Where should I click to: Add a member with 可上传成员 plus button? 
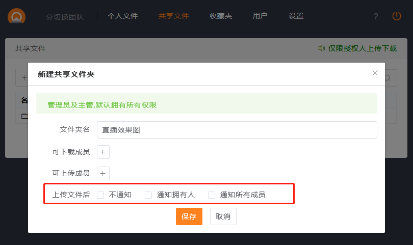click(x=103, y=173)
